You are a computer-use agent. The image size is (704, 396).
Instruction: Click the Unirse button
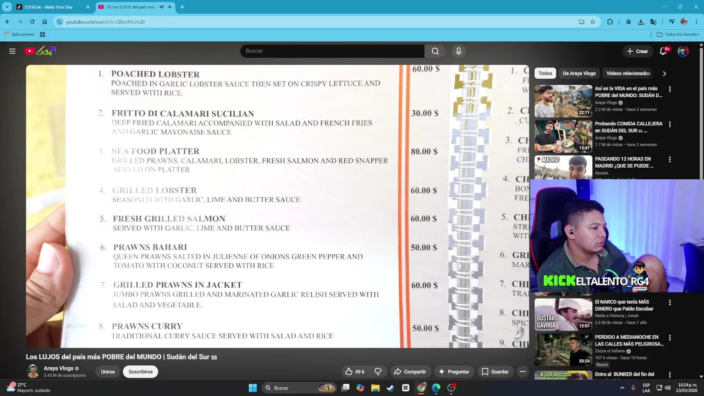pos(108,372)
